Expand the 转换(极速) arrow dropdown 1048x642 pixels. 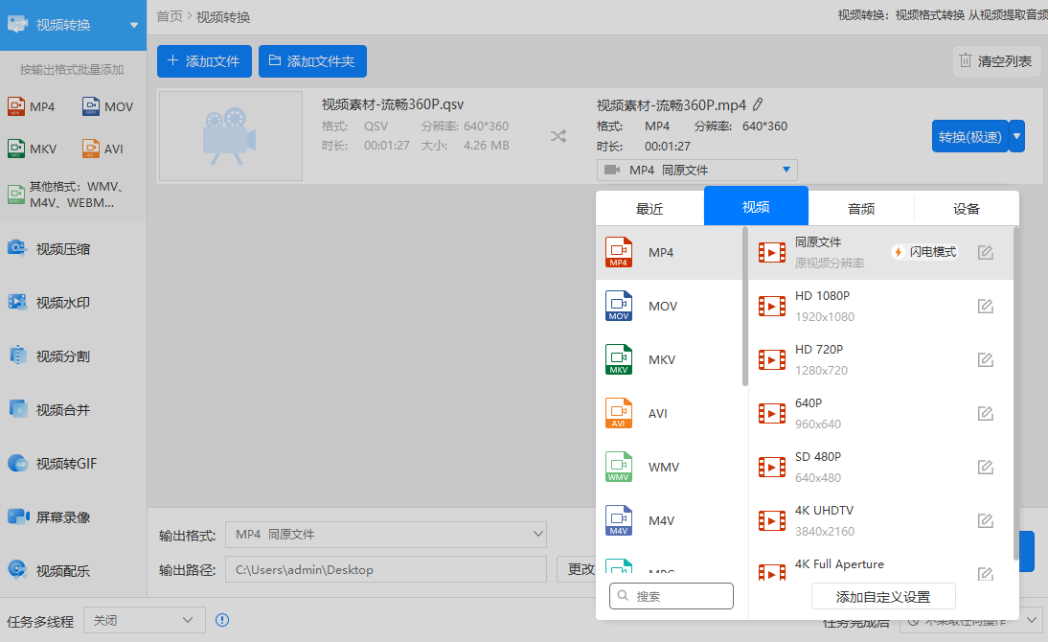point(1017,136)
